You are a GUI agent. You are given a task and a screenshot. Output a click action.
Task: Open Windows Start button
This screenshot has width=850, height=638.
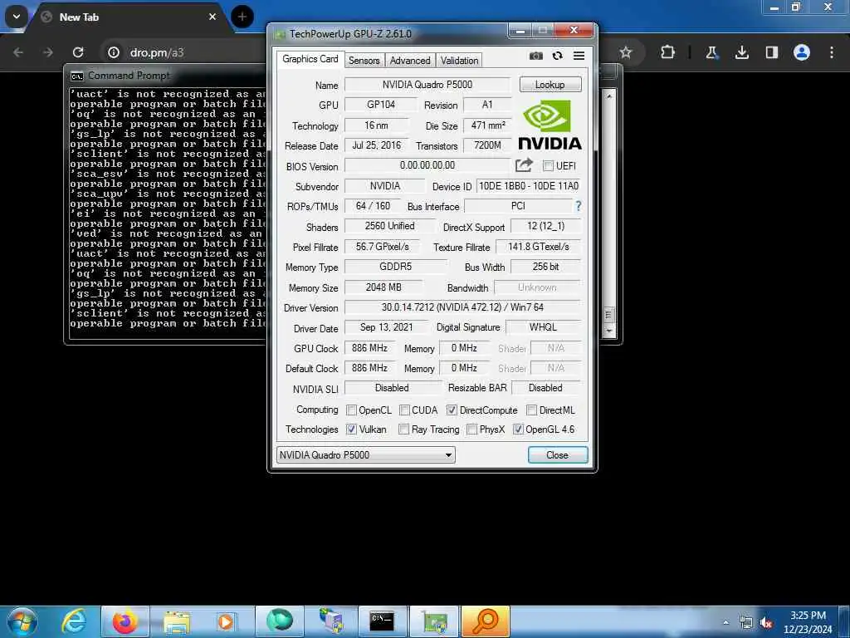pyautogui.click(x=22, y=621)
